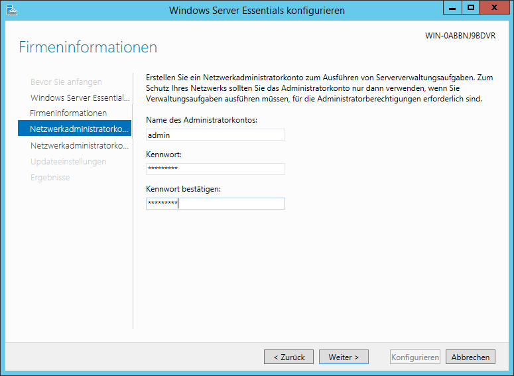
Task: Open the 'Windows Server Essential...' step
Action: tap(80, 97)
